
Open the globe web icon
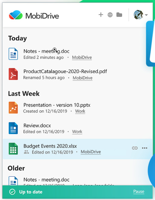(110, 15)
